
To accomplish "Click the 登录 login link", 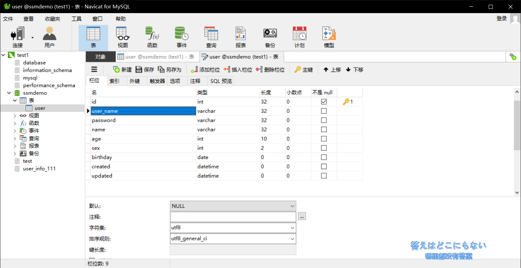I will [502, 19].
